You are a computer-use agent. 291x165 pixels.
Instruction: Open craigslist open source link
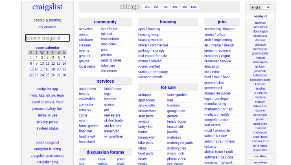click(47, 156)
